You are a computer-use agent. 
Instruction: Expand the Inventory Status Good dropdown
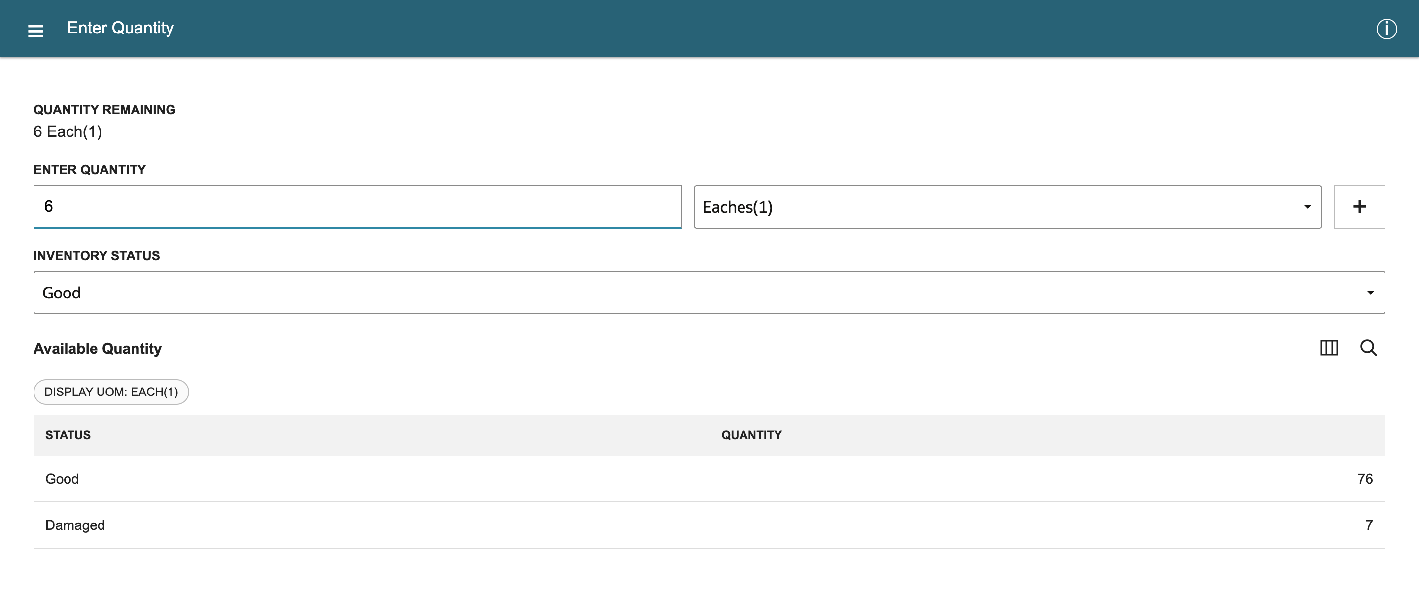tap(709, 293)
